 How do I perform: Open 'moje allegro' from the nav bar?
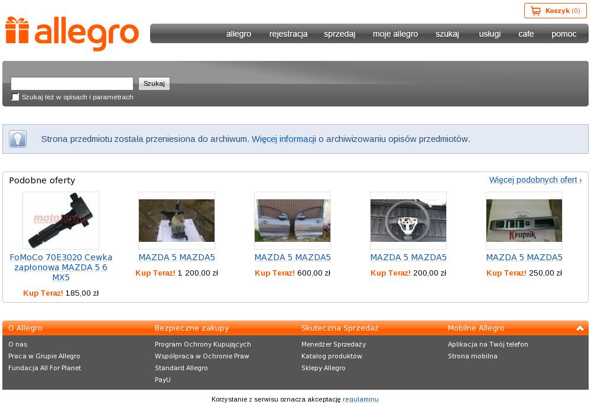(x=395, y=34)
